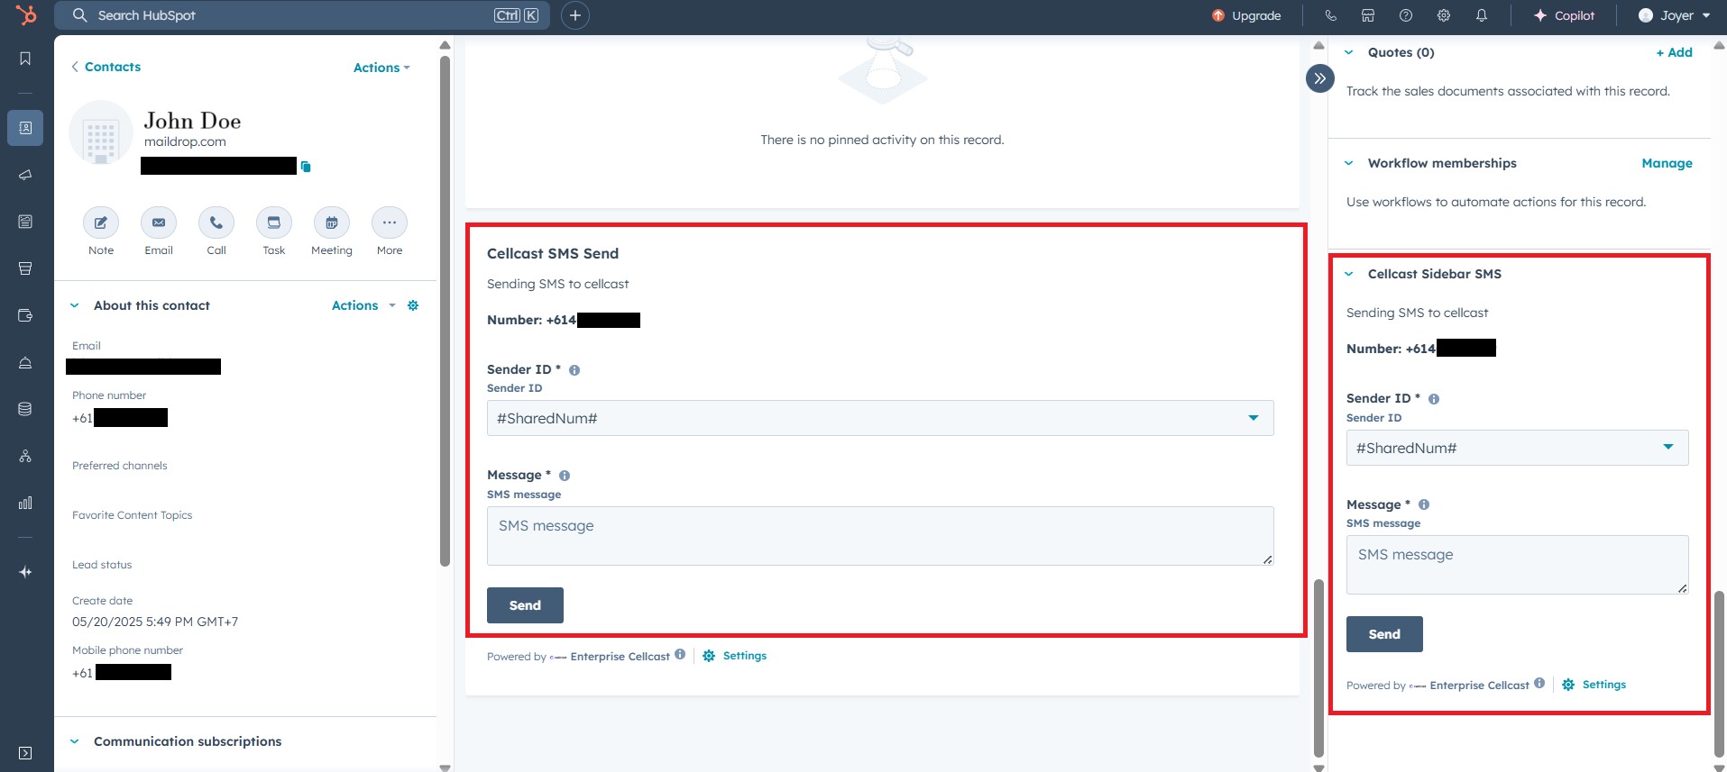Open About this contact Actions dropdown
The image size is (1727, 772).
point(363,305)
